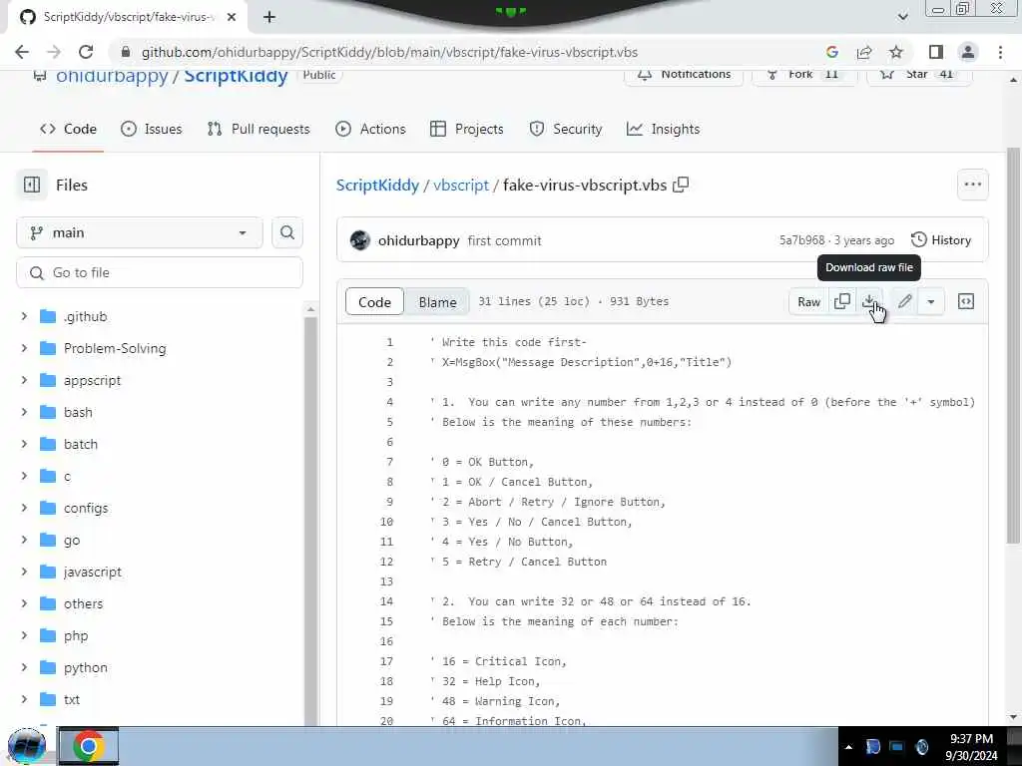Open Chrome's three-dot menu
This screenshot has height=766, width=1022.
click(x=1000, y=52)
